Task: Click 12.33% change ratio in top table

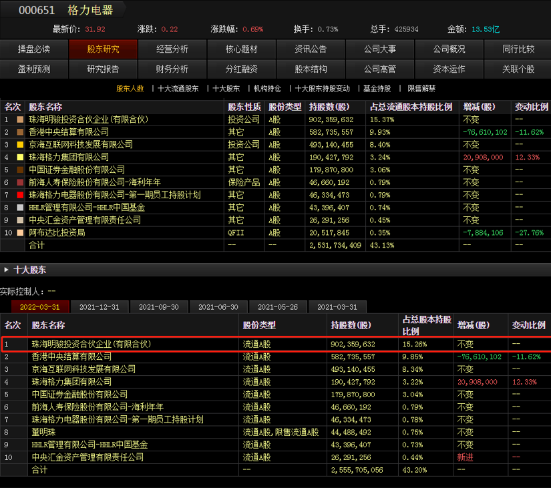Action: click(x=527, y=157)
